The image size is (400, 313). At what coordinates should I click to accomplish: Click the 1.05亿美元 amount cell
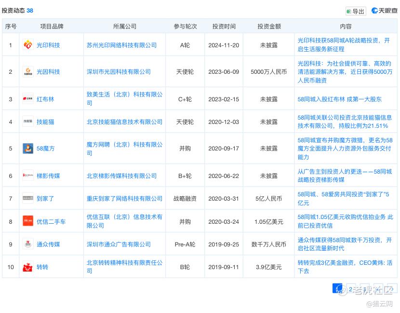tap(268, 221)
